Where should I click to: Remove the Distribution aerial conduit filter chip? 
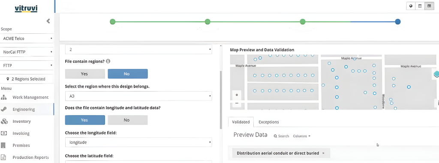point(323,153)
